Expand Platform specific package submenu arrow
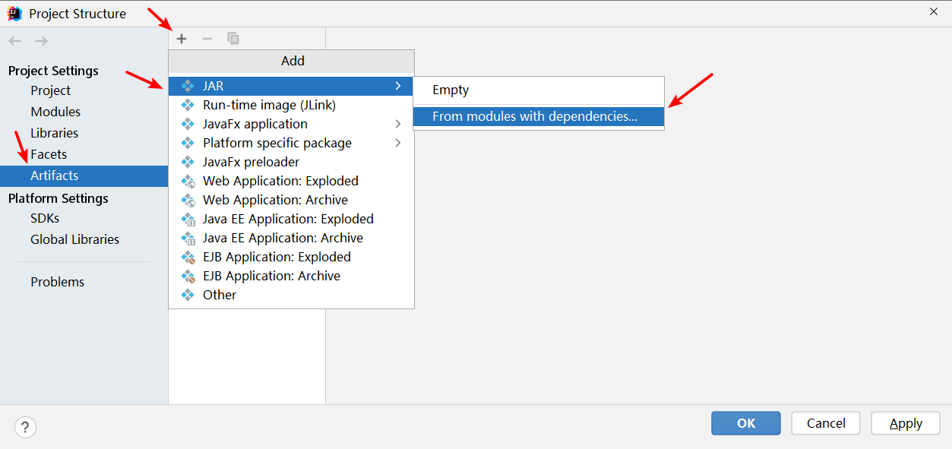Screen dimensions: 952x449 point(398,143)
